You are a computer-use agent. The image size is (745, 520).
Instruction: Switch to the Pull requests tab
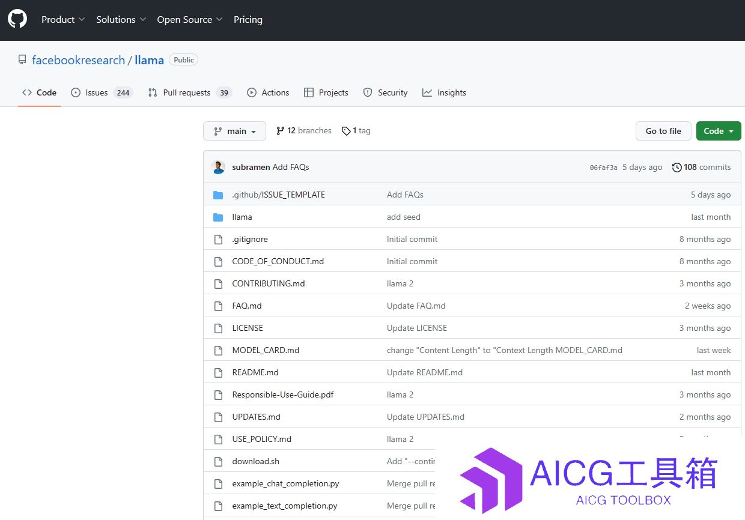pos(190,92)
